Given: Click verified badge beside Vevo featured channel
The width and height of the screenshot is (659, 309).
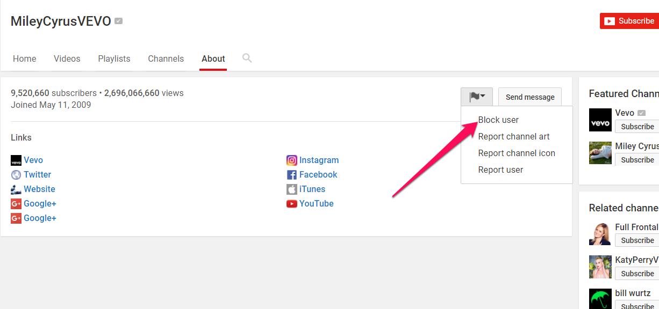Looking at the screenshot, I should click(641, 113).
